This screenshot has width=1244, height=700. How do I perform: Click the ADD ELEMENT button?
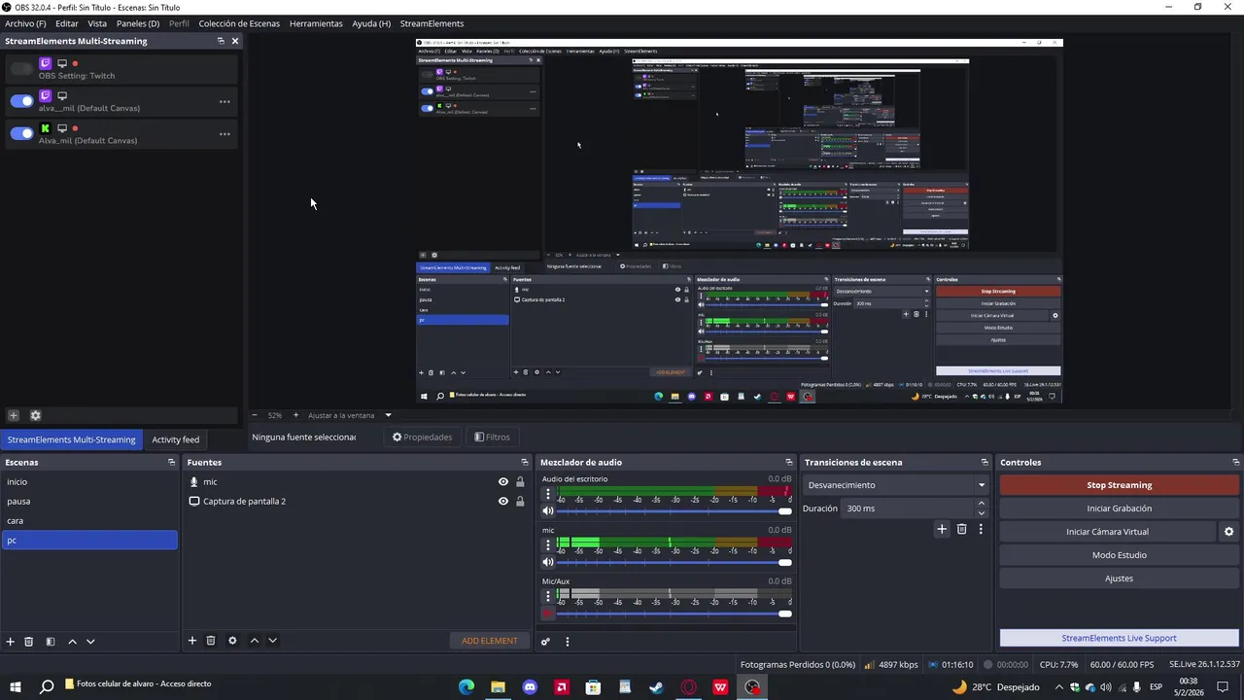tap(490, 641)
